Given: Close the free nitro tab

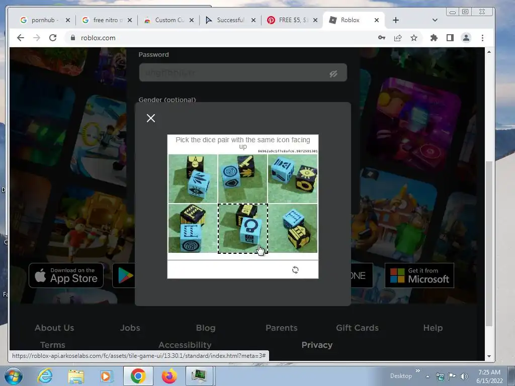Looking at the screenshot, I should pyautogui.click(x=130, y=20).
